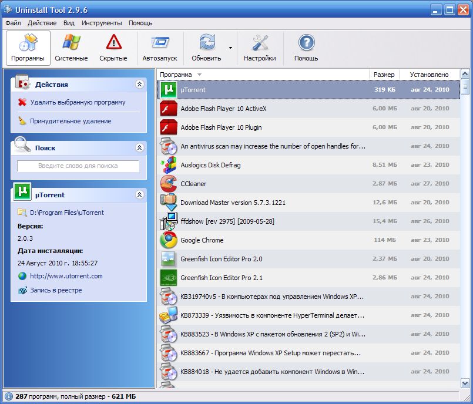
Task: Click the Помощь toolbar icon
Action: 305,47
